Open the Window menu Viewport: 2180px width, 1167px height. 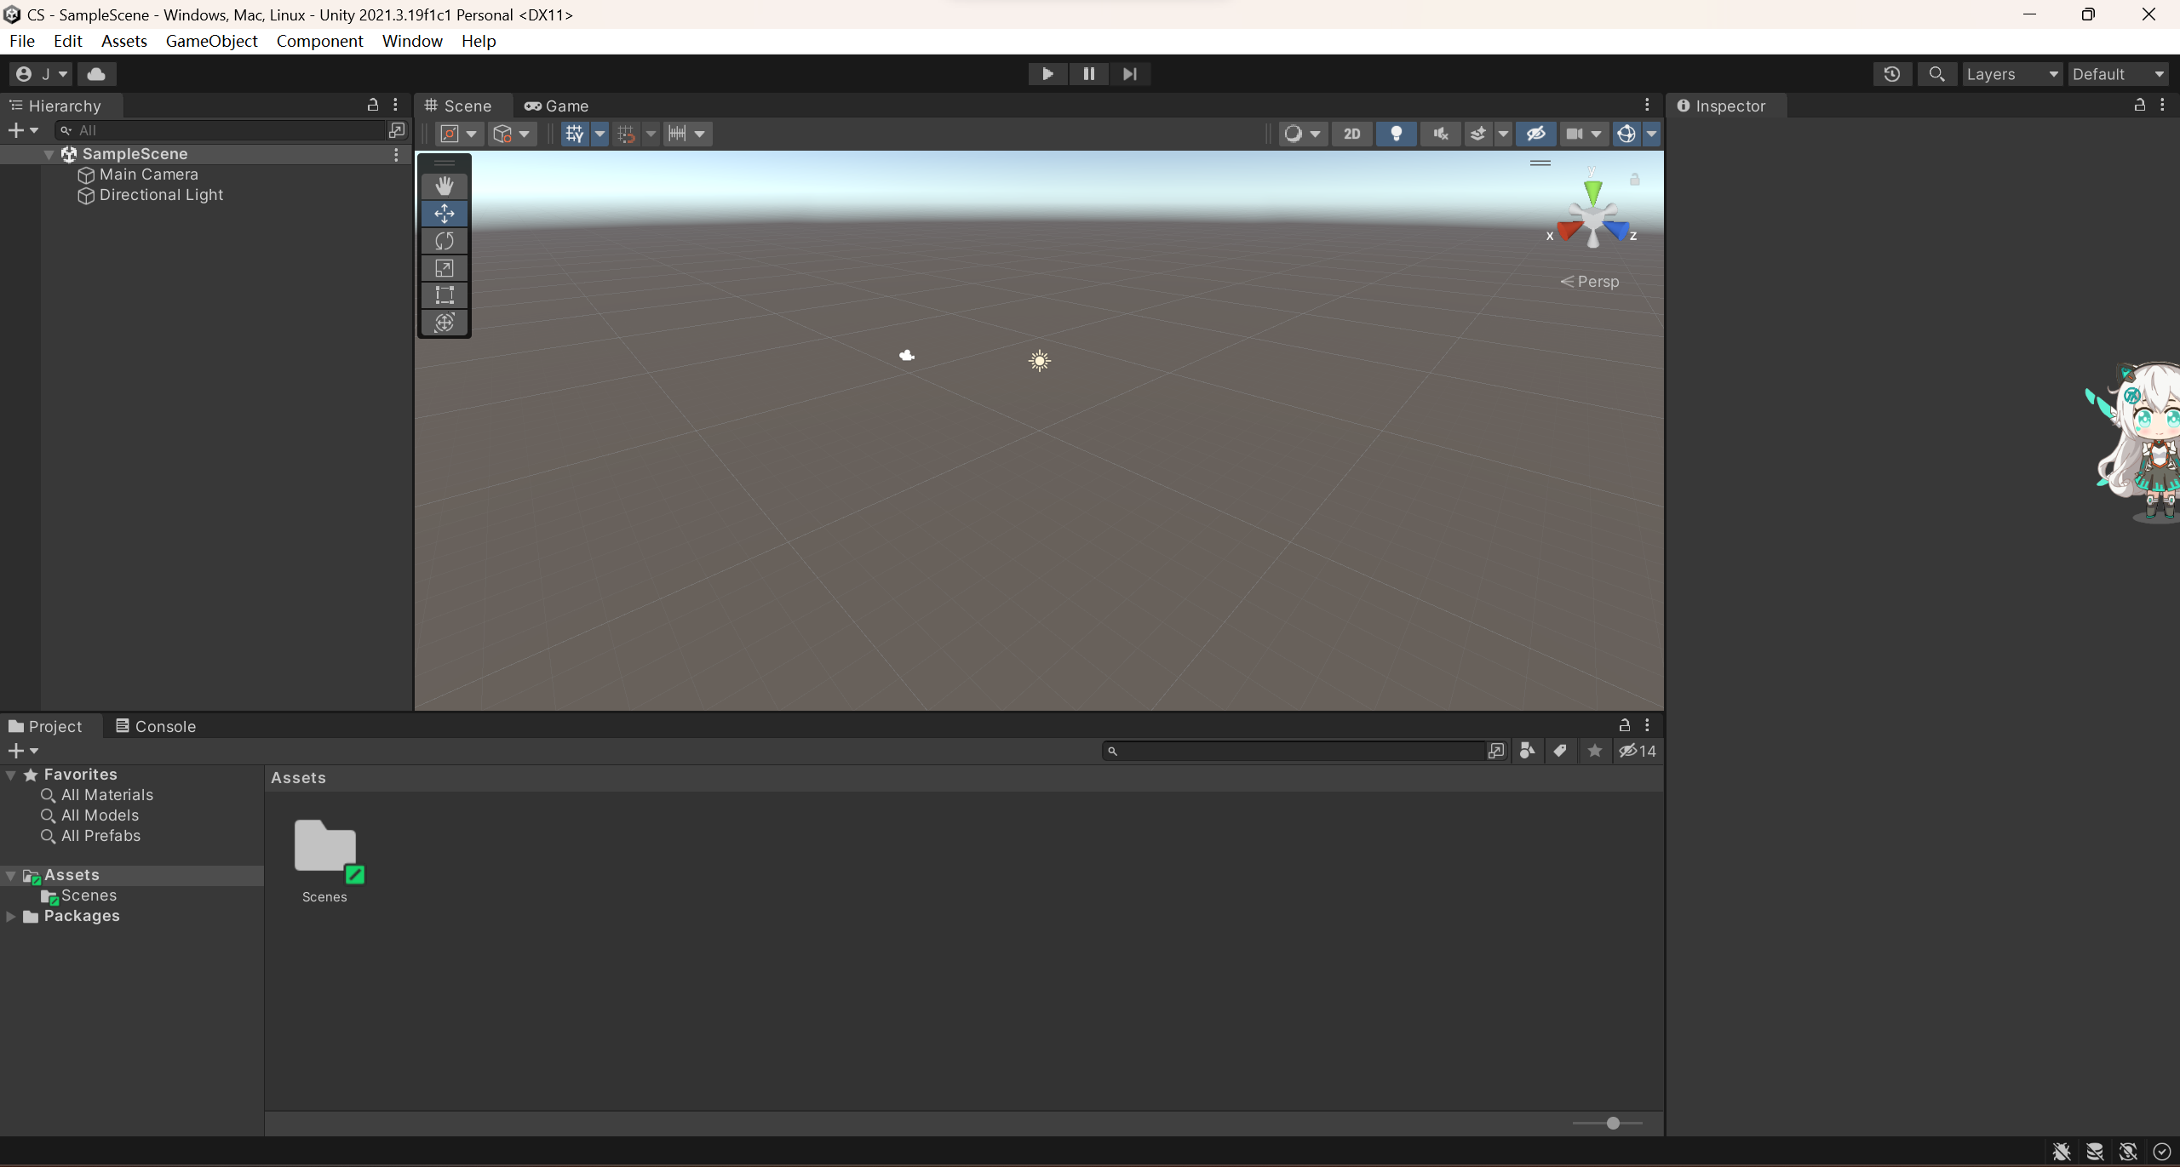click(412, 41)
